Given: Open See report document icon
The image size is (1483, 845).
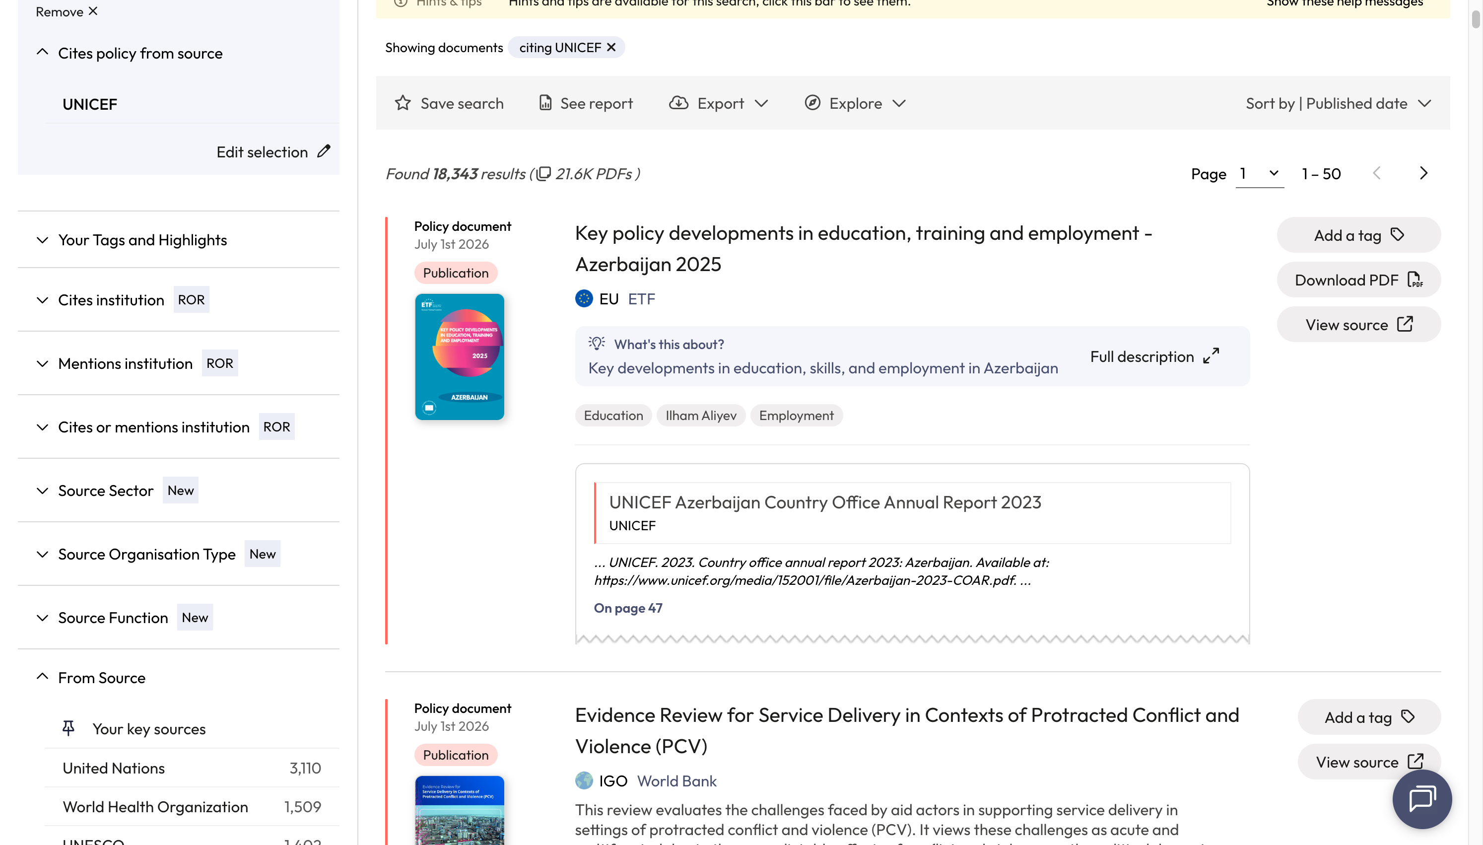Looking at the screenshot, I should click(x=545, y=103).
